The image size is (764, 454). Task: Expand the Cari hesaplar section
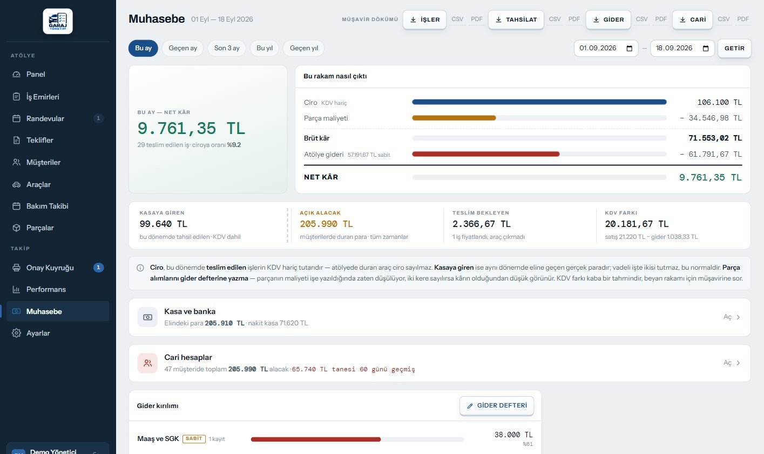tap(732, 363)
